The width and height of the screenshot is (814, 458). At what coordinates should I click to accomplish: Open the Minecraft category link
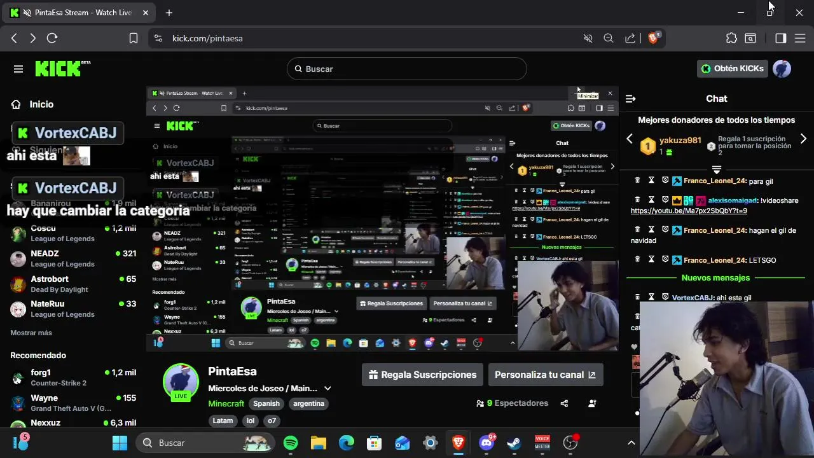[x=226, y=403]
